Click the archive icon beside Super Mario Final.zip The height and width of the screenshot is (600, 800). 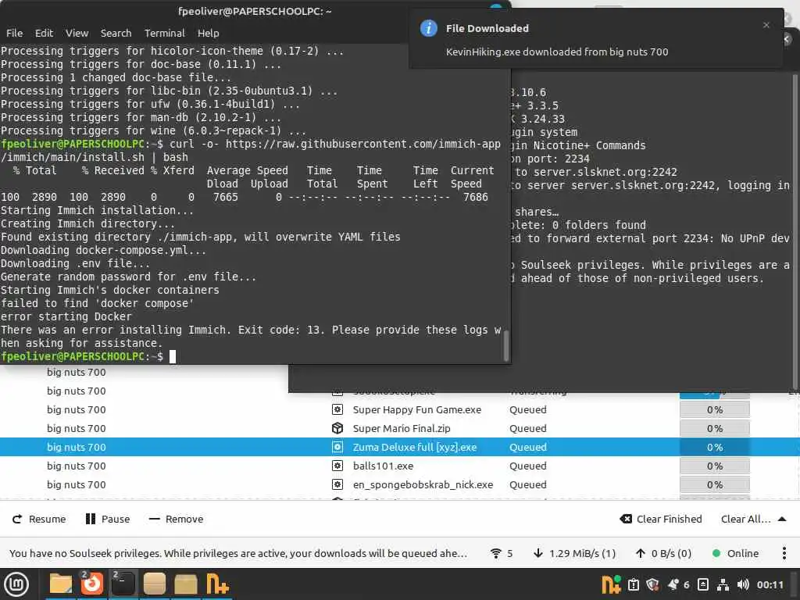point(337,429)
